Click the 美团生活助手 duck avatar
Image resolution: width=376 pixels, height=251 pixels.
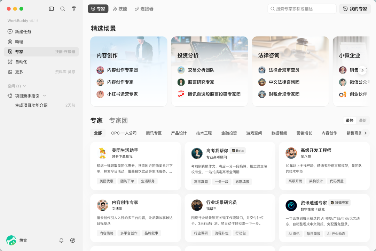coord(102,153)
